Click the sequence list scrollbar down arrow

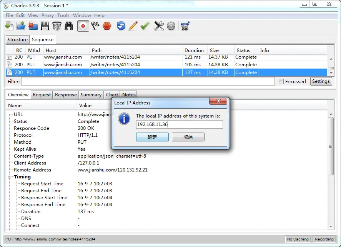coord(331,73)
